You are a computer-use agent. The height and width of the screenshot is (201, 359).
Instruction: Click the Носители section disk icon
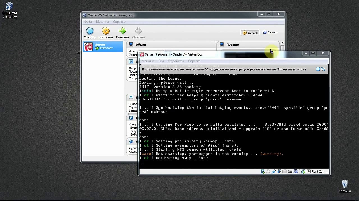pos(131,118)
